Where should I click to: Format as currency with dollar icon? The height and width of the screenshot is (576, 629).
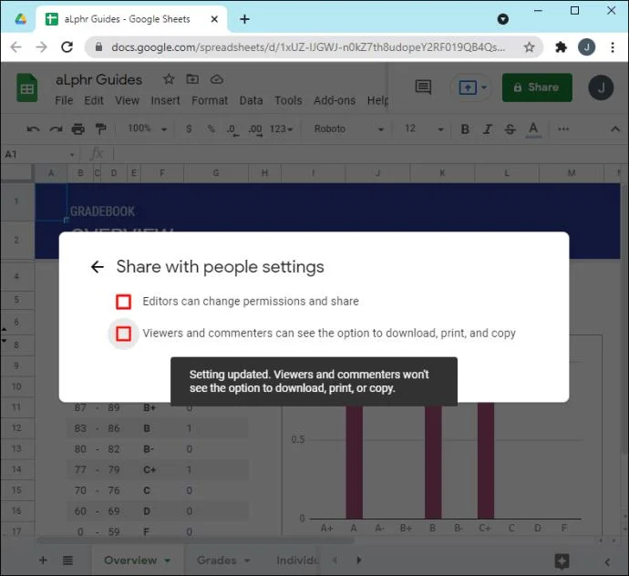(x=189, y=129)
